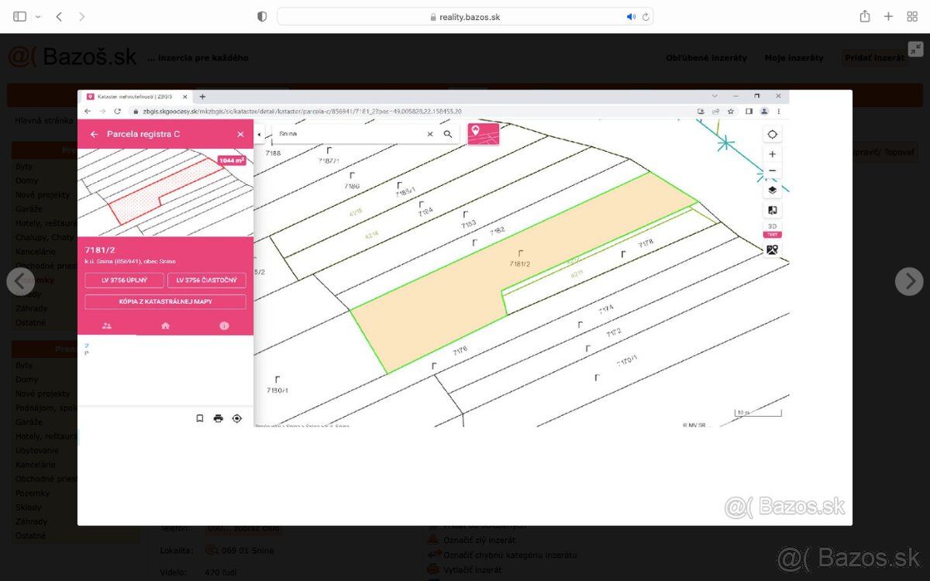Click the back arrow in pictured Chrome toolbar

point(88,111)
